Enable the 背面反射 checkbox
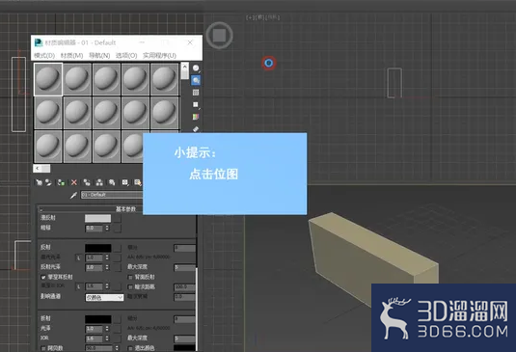The width and height of the screenshot is (516, 352). [130, 277]
